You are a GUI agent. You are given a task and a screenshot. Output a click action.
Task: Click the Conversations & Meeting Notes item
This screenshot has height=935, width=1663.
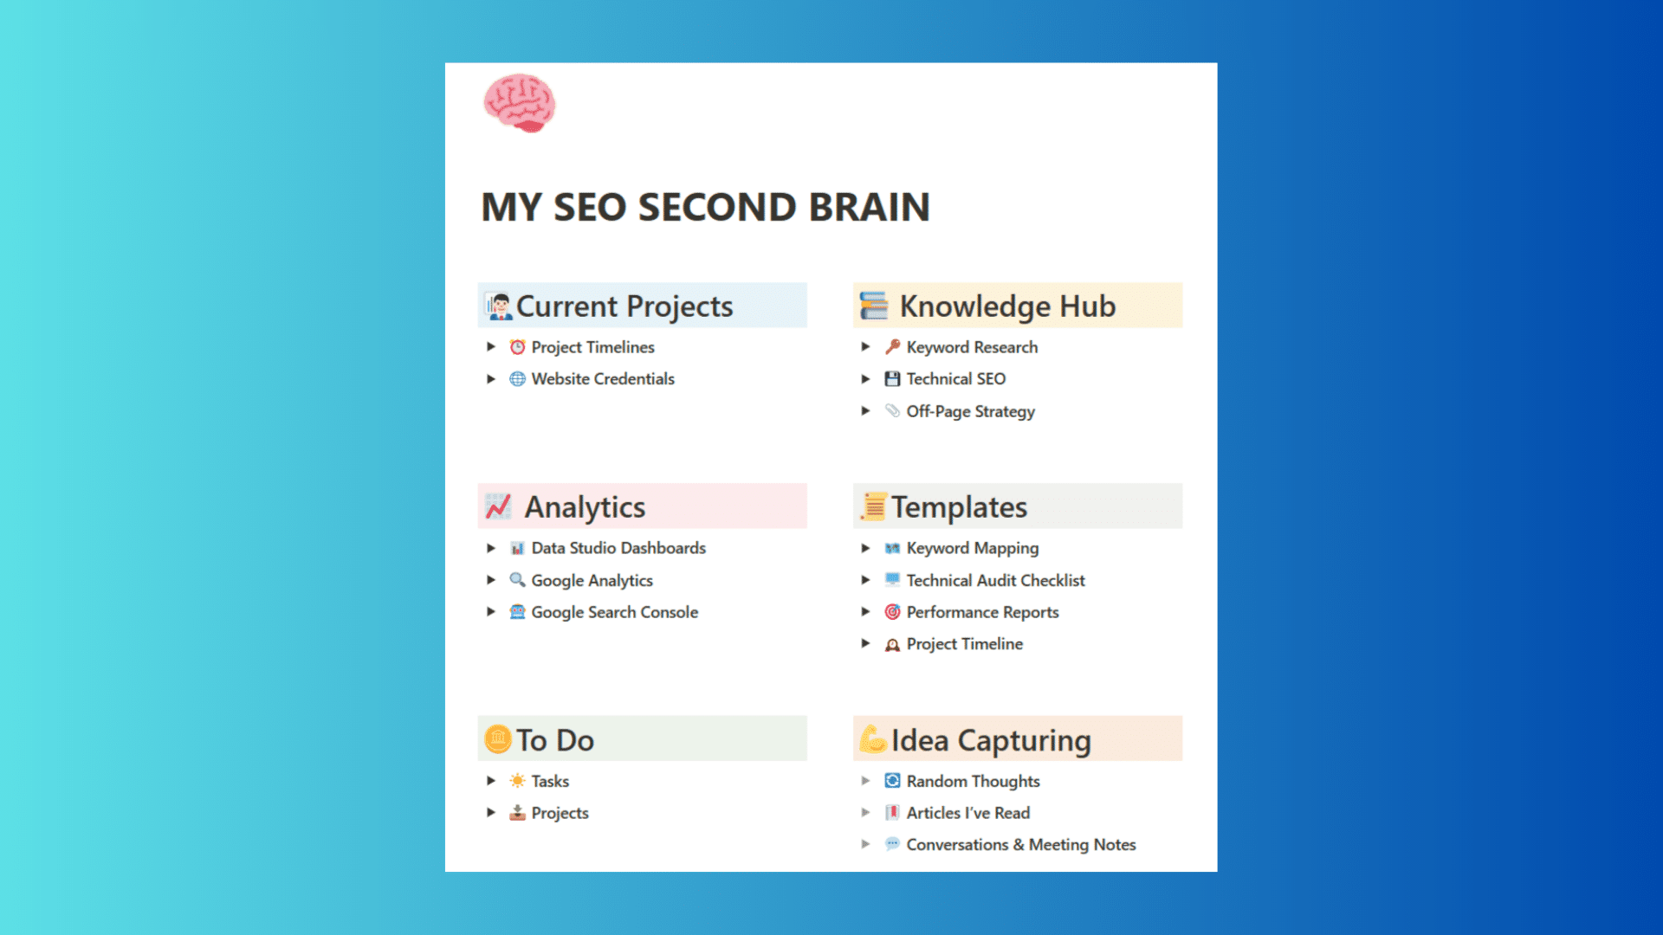[1020, 845]
